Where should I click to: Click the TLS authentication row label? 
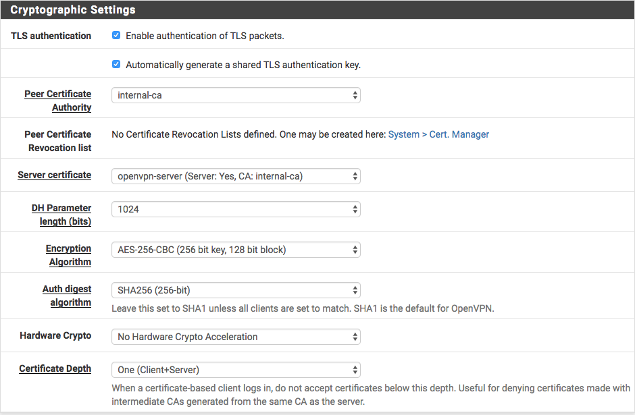51,36
